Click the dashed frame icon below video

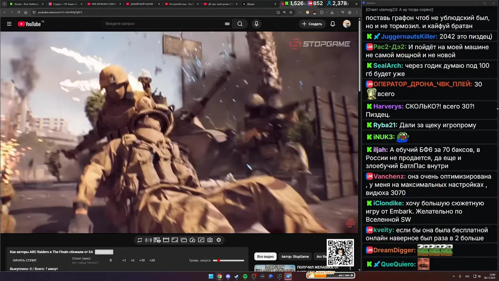coord(184,240)
